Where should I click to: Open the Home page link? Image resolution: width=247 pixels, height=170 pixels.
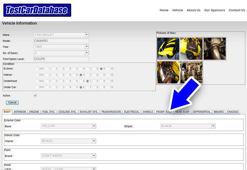pos(164,10)
